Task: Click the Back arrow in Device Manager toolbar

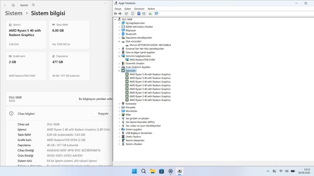Action: pyautogui.click(x=115, y=14)
